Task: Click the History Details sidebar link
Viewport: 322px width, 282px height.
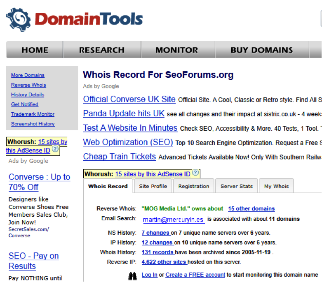Action: [28, 95]
